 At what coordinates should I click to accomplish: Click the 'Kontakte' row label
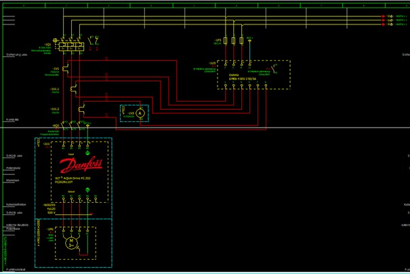click(12, 119)
